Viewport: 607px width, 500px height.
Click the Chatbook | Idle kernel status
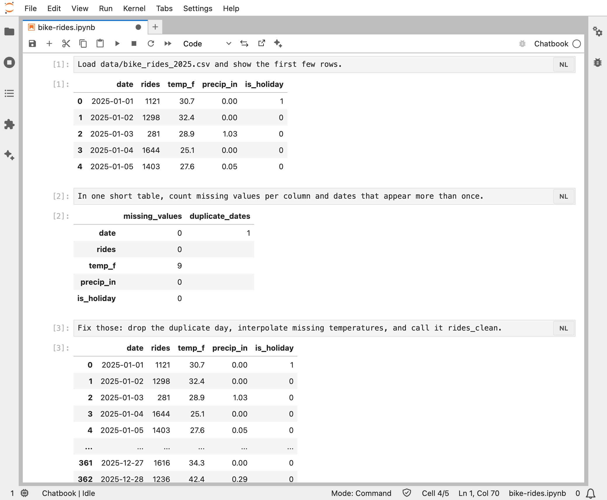69,493
